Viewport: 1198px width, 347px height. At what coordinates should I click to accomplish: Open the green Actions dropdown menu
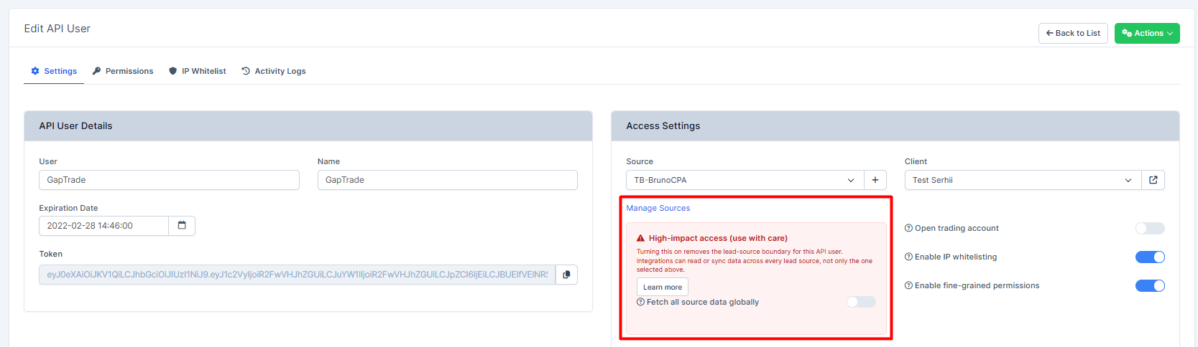(1146, 33)
